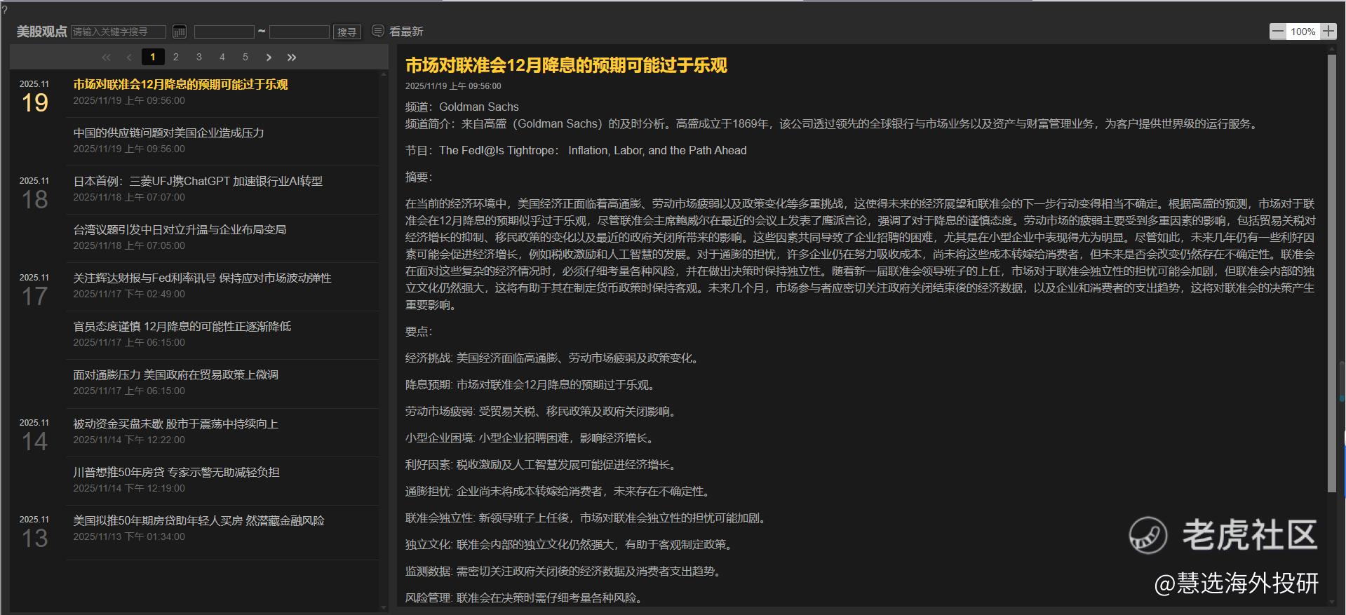Click the article headline in the reading pane
Screen dimensions: 1346x615
[x=567, y=65]
